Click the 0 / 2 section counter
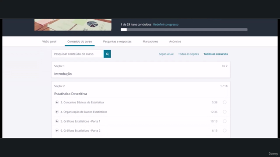The image size is (280, 157). pos(224,66)
